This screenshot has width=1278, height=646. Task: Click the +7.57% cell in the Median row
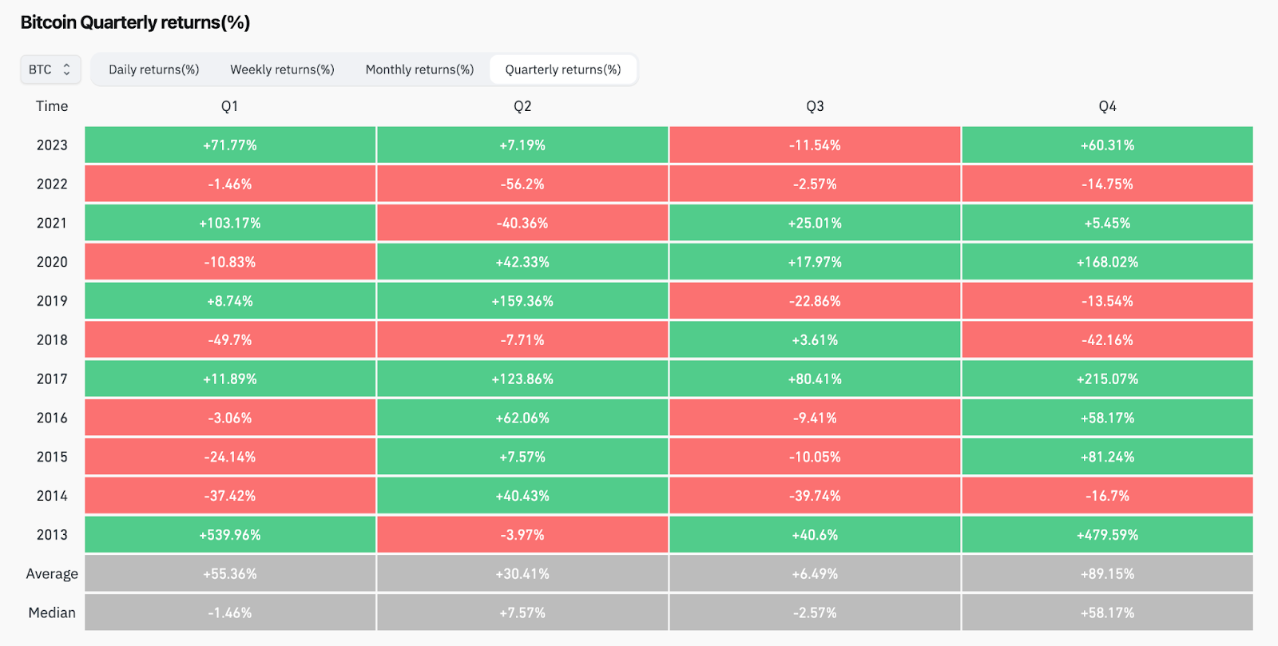[522, 613]
